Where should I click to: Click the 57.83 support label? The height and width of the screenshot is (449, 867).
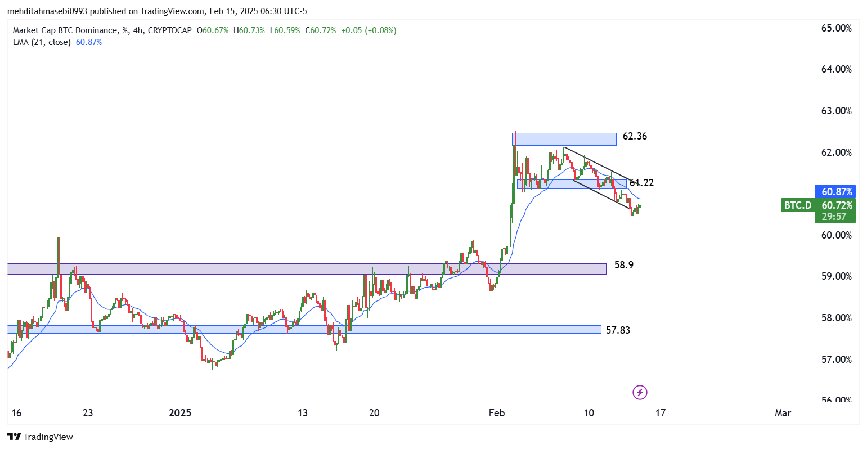pos(618,330)
